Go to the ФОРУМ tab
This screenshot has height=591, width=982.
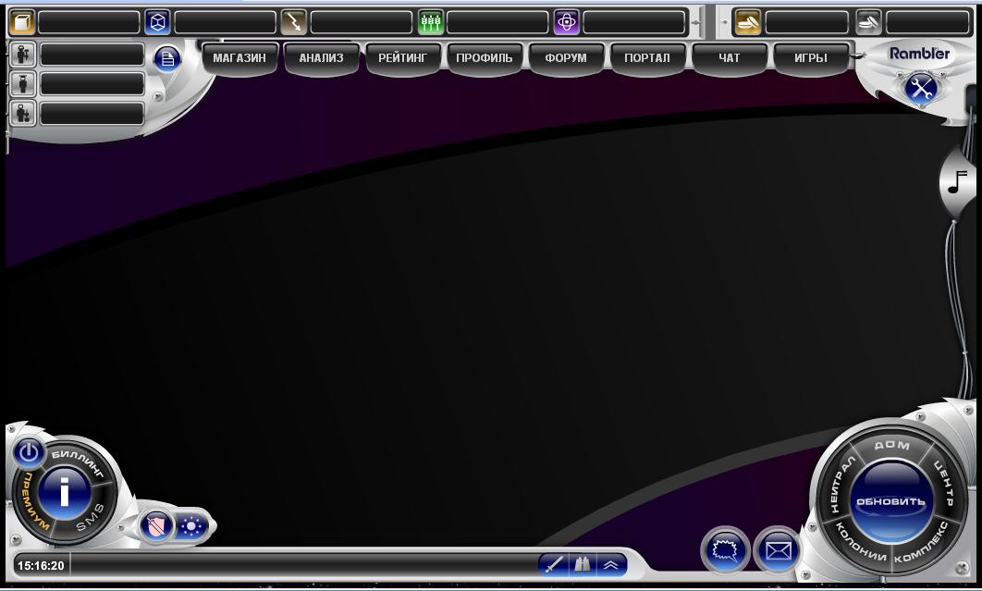(x=566, y=58)
